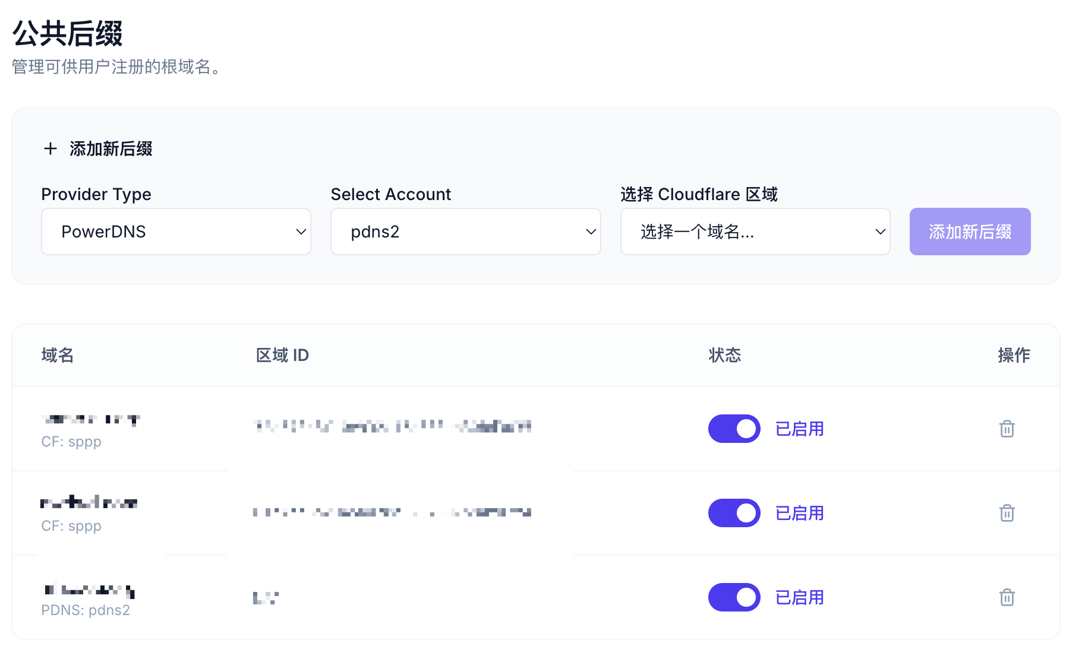Viewport: 1085px width, 659px height.
Task: Click the 区域 ID column header
Action: (282, 355)
